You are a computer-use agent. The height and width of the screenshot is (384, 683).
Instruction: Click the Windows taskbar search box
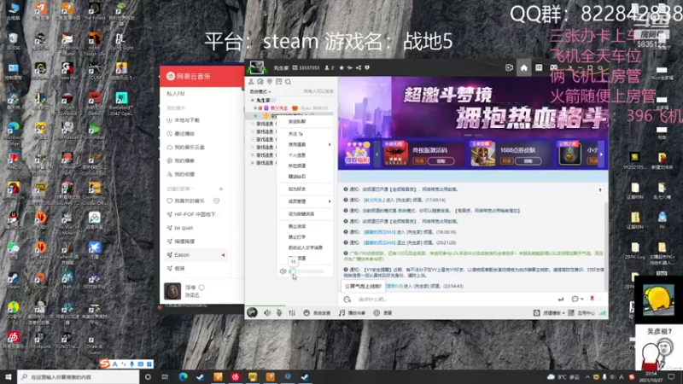tap(79, 376)
